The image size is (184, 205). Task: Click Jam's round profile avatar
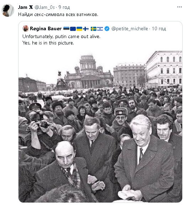[x=8, y=10]
